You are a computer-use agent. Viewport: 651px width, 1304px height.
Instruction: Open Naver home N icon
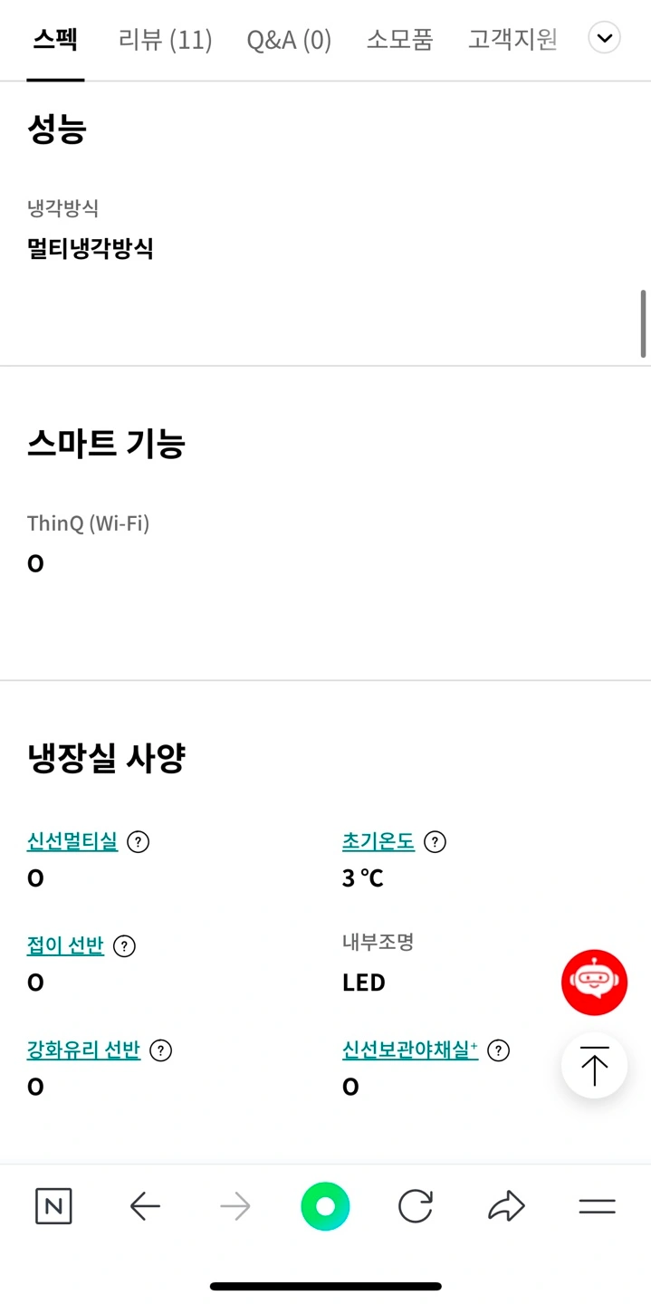point(53,1206)
